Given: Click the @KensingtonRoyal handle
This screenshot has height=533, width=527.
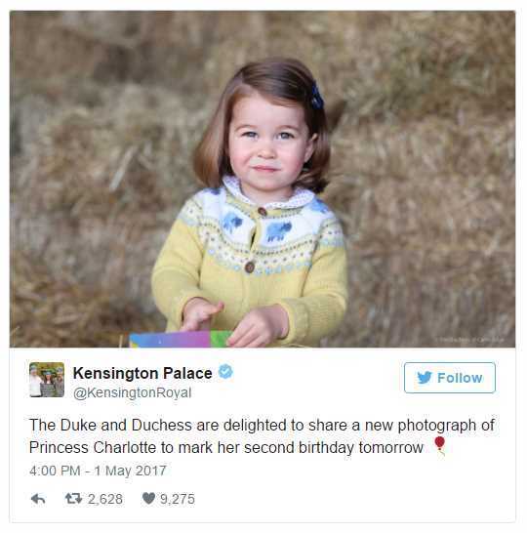Looking at the screenshot, I should (133, 393).
